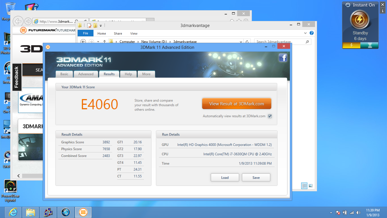This screenshot has height=218, width=387.
Task: Open the File menu in Explorer
Action: pyautogui.click(x=86, y=33)
